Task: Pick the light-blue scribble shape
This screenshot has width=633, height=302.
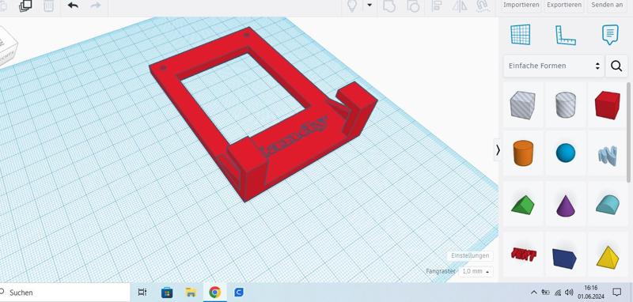Action: [x=608, y=156]
